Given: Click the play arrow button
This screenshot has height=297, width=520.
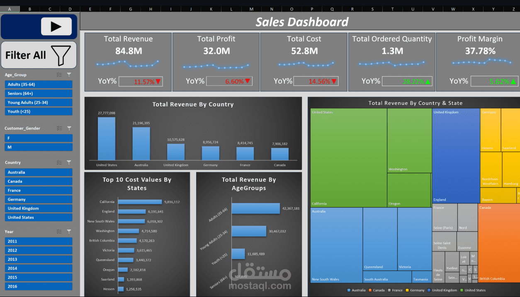Looking at the screenshot, I should (x=56, y=27).
